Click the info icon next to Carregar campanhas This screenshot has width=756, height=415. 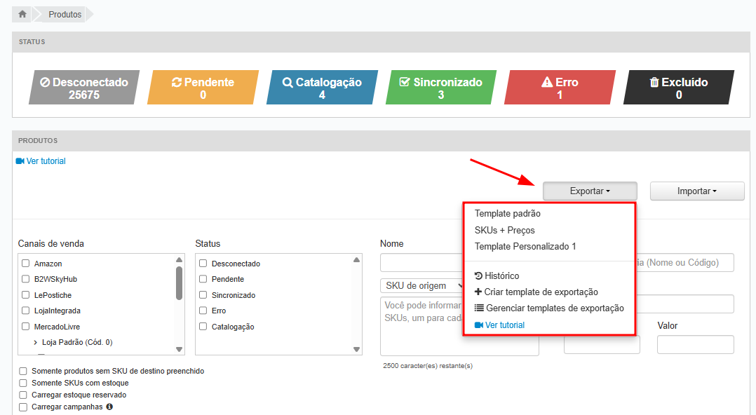[109, 407]
